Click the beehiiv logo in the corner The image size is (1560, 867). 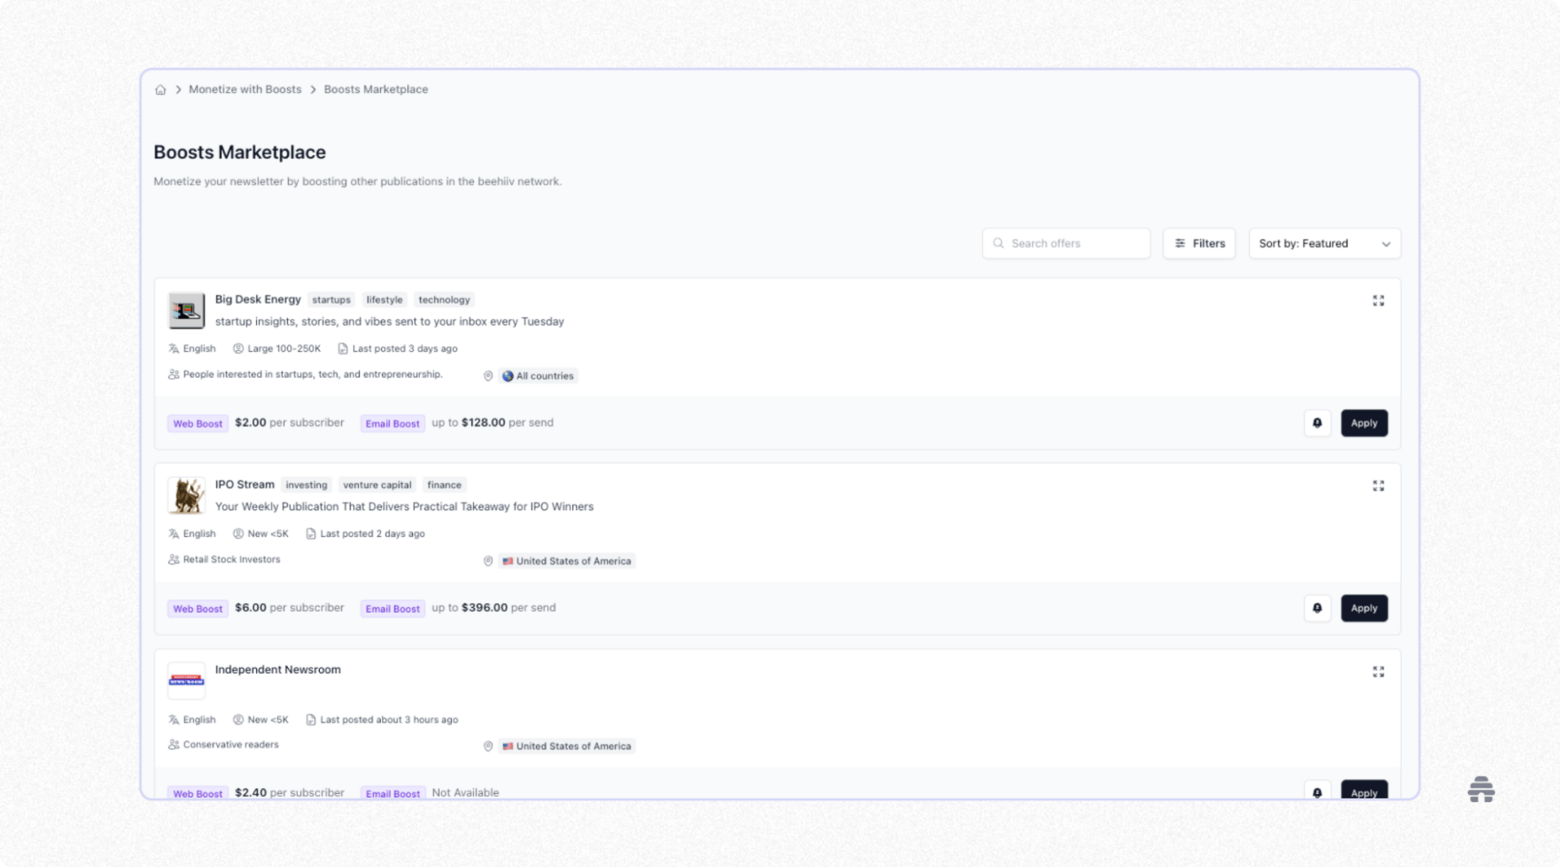(x=1481, y=789)
